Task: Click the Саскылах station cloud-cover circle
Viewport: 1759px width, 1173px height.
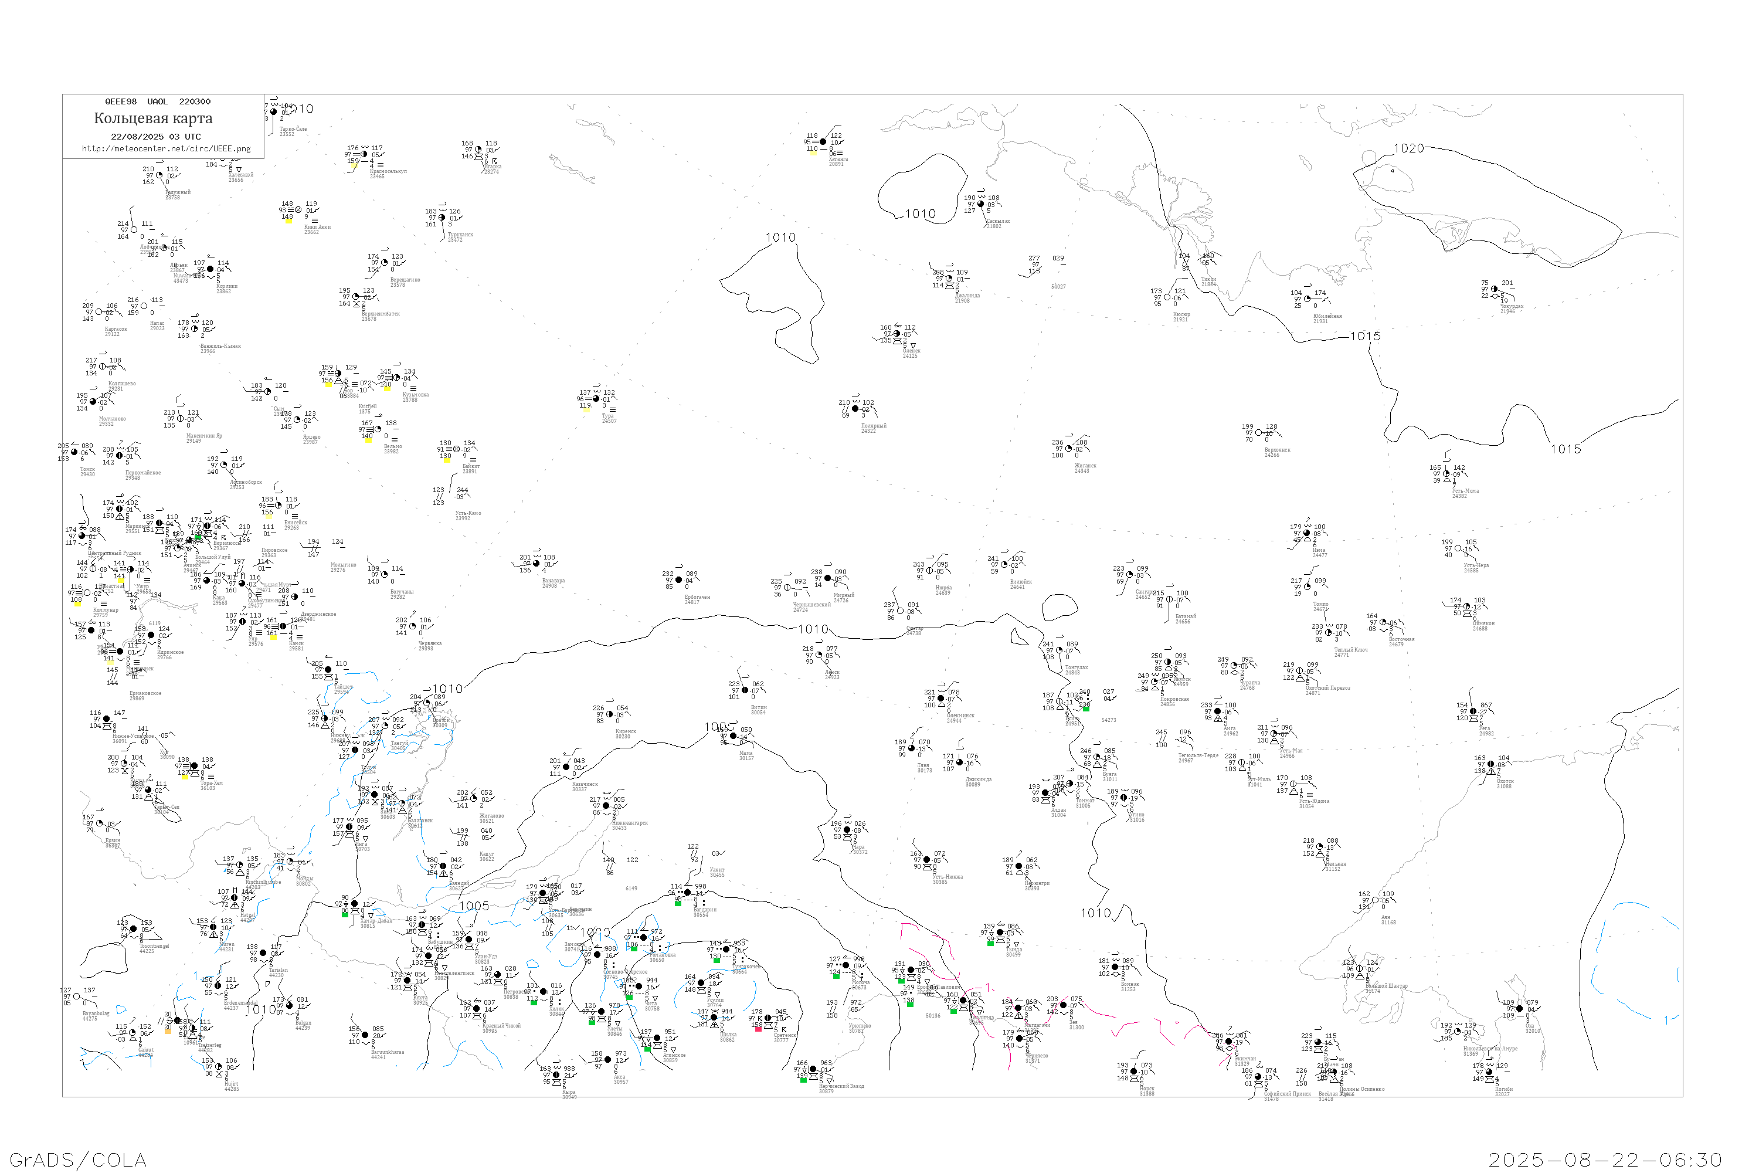Action: point(980,204)
